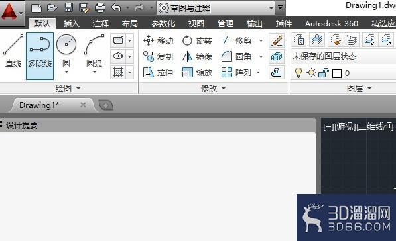Screen dimensions: 396x241
Task: Open the 圆角 fillet dropdown arrow
Action: coord(261,56)
